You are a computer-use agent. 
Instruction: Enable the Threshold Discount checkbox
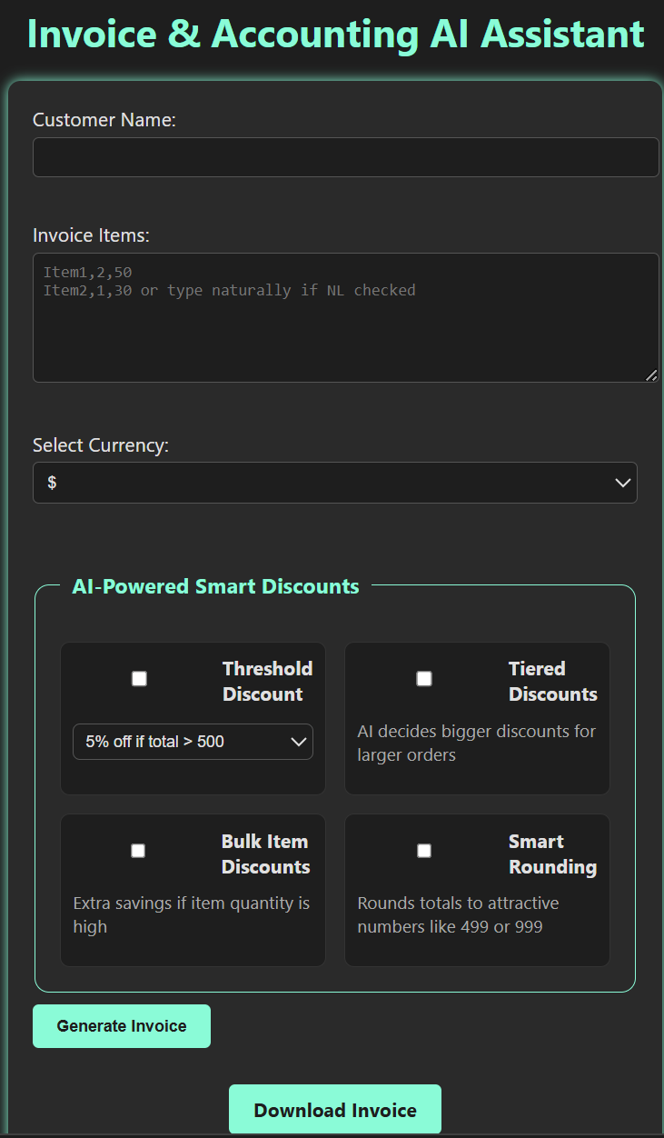(x=138, y=677)
